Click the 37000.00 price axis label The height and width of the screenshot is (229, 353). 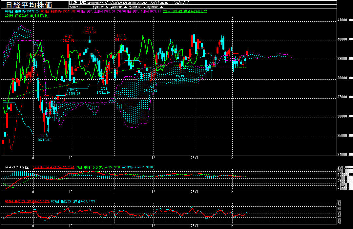click(345, 97)
